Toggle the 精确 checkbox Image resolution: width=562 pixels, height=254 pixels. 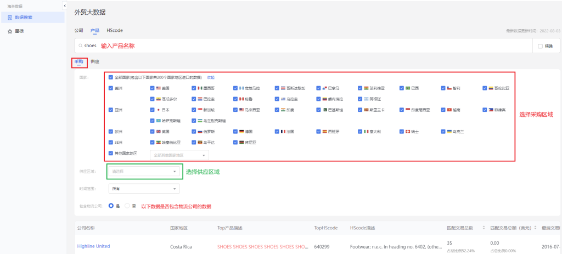(540, 46)
